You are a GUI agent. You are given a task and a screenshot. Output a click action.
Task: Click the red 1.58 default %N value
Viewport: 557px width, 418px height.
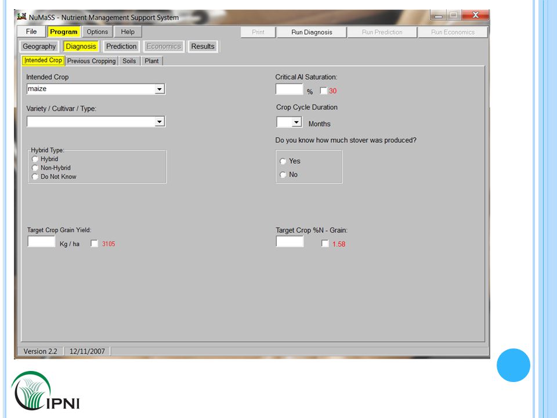339,244
